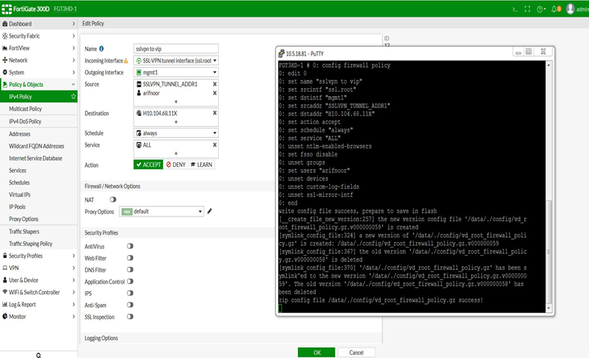Screen dimensions: 589x358
Task: Remove SSLVPN_TUNNEL_ADDR1 from Source
Action: (x=214, y=84)
